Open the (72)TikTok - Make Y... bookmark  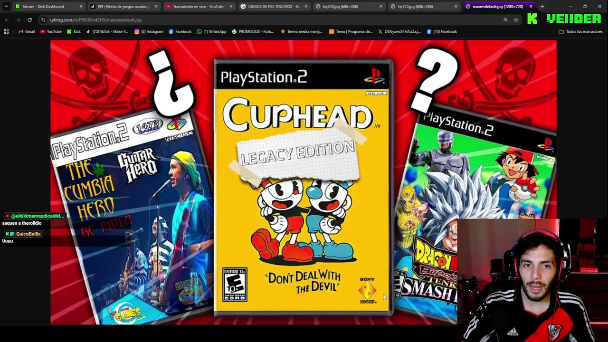(107, 31)
